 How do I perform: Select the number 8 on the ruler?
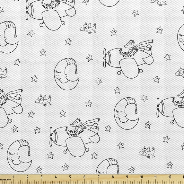click(113, 177)
